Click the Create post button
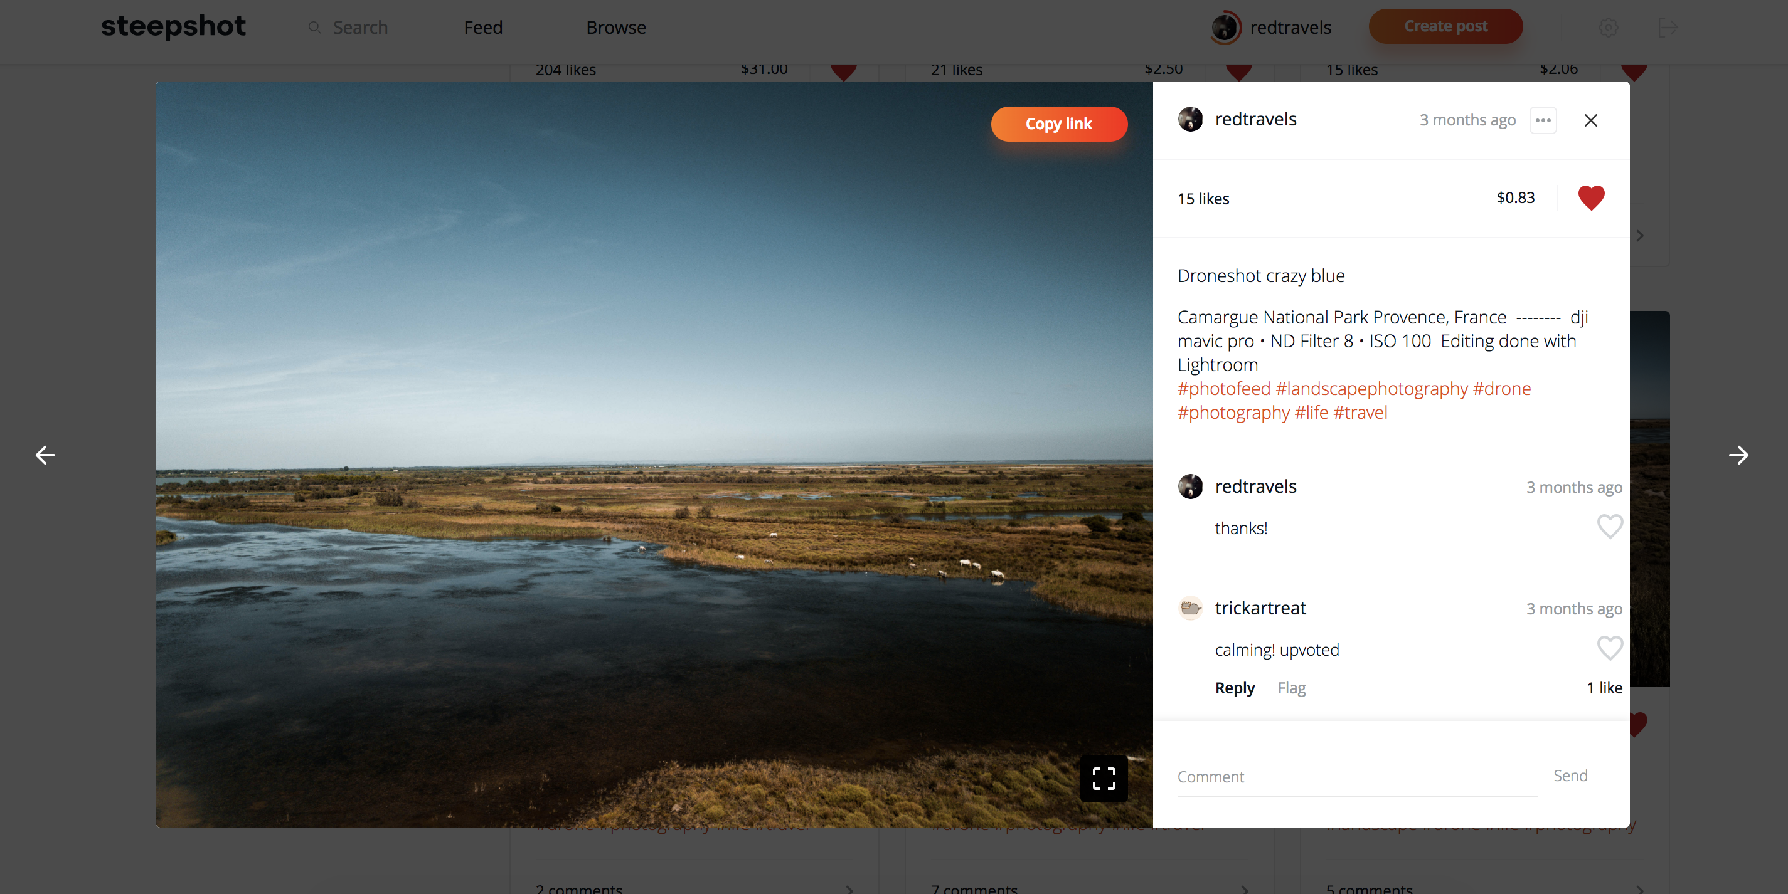 tap(1446, 26)
